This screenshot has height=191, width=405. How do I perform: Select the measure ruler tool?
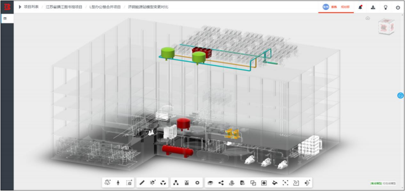(x=141, y=183)
